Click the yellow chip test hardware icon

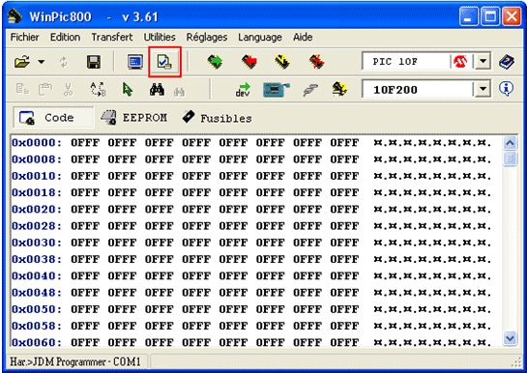coord(339,89)
